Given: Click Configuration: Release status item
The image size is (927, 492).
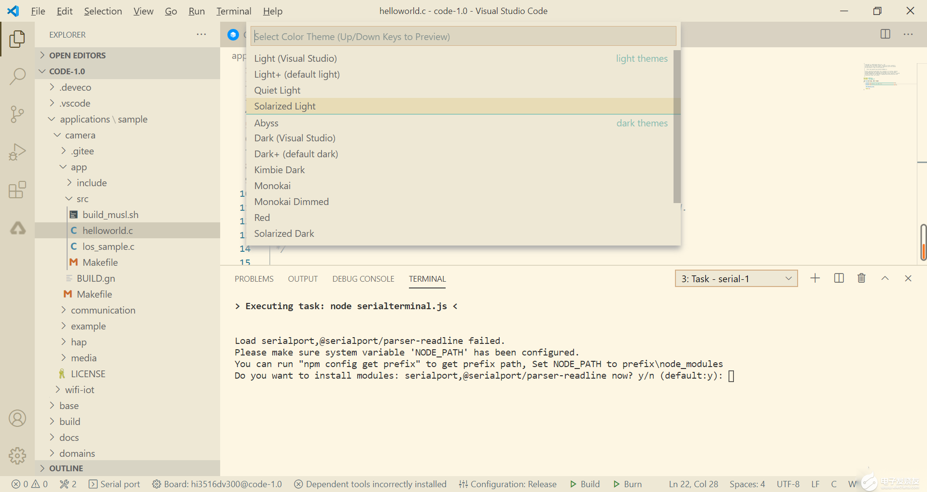Looking at the screenshot, I should pos(508,484).
